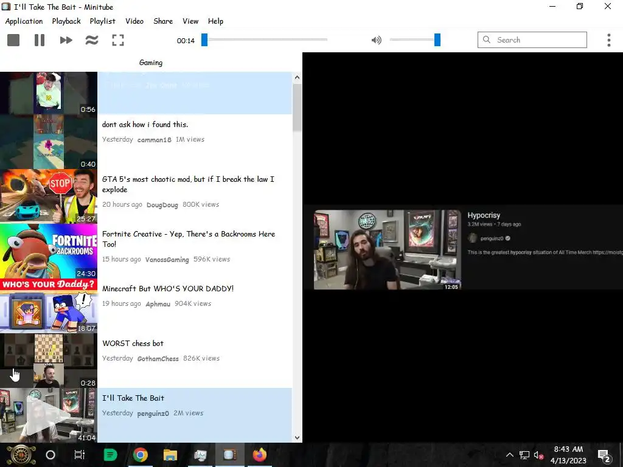Viewport: 623px width, 467px height.
Task: Click the magnifier icon in search box
Action: pyautogui.click(x=486, y=40)
